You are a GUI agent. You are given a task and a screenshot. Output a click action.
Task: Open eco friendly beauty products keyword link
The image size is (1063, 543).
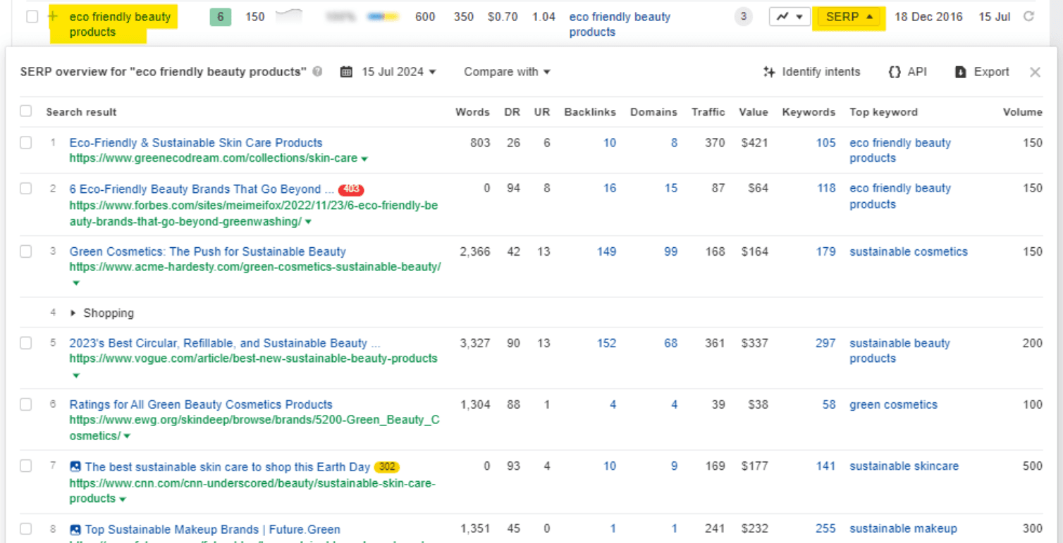coord(120,24)
